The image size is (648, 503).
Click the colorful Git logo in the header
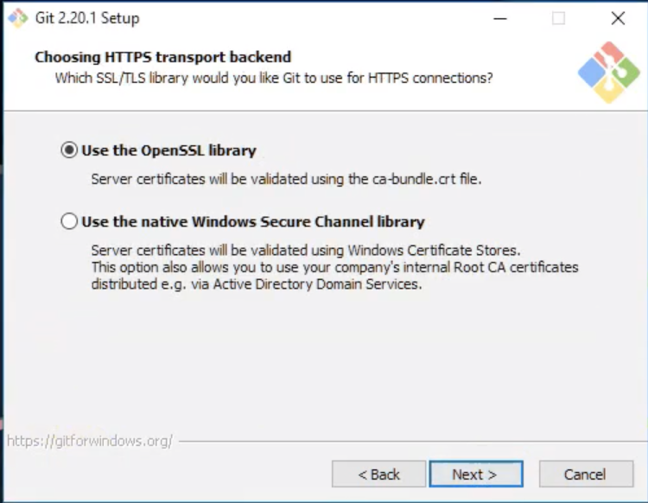608,72
